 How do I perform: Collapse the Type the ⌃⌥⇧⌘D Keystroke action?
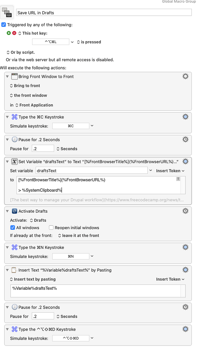click(7, 329)
